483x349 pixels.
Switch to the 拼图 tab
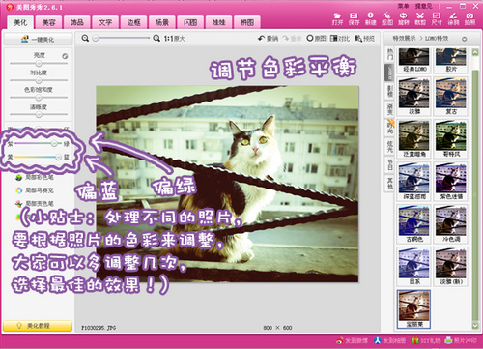point(247,22)
